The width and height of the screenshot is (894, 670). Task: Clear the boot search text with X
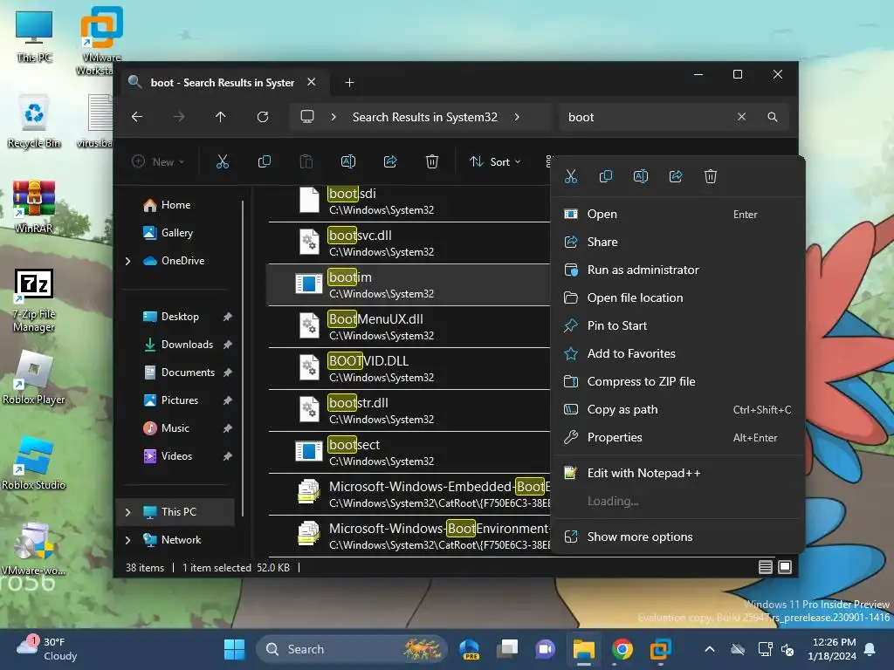pyautogui.click(x=741, y=117)
